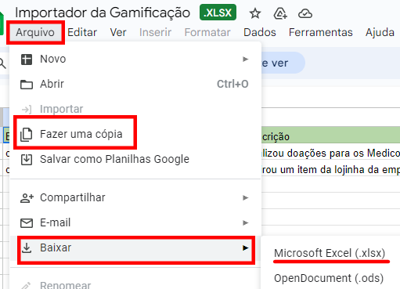The image size is (400, 289).
Task: Check the cloud save status icon
Action: (x=305, y=13)
